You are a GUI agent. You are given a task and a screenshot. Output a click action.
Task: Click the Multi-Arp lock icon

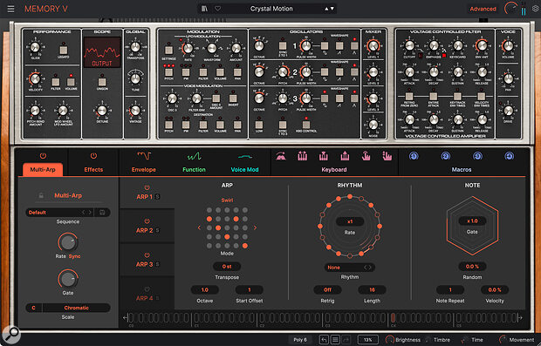click(41, 196)
